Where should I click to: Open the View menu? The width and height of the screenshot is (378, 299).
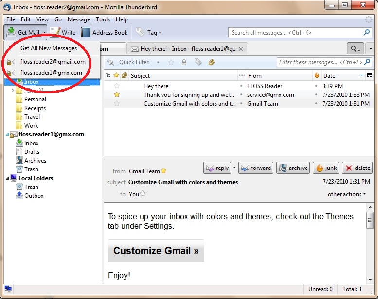pos(42,19)
